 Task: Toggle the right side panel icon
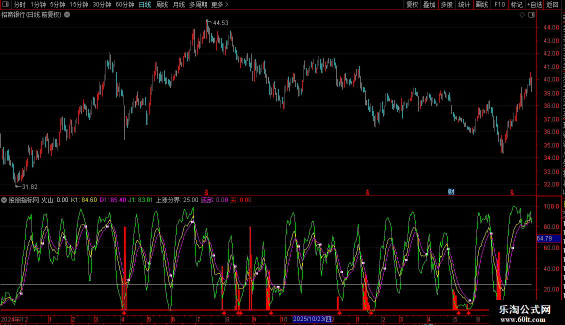coord(531,15)
